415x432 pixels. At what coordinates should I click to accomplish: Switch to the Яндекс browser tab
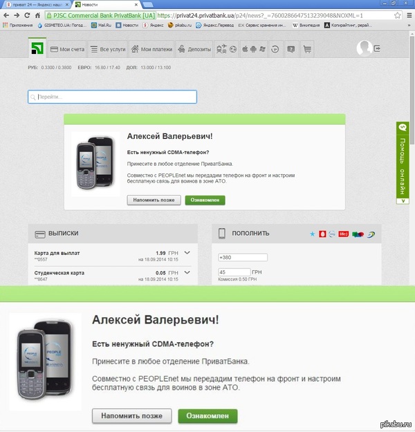pos(35,4)
